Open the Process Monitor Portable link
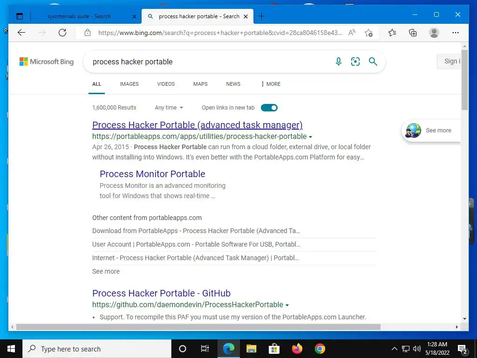This screenshot has height=358, width=477. [x=152, y=174]
